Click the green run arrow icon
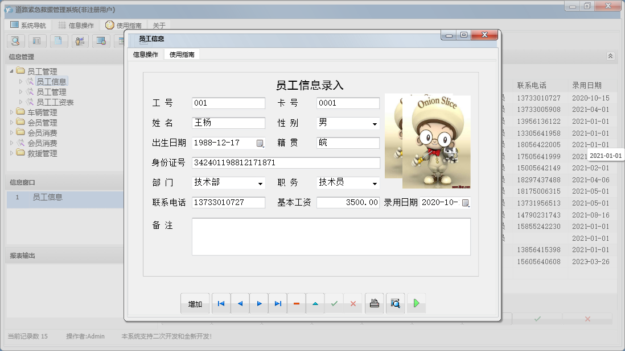This screenshot has width=625, height=351. [416, 303]
